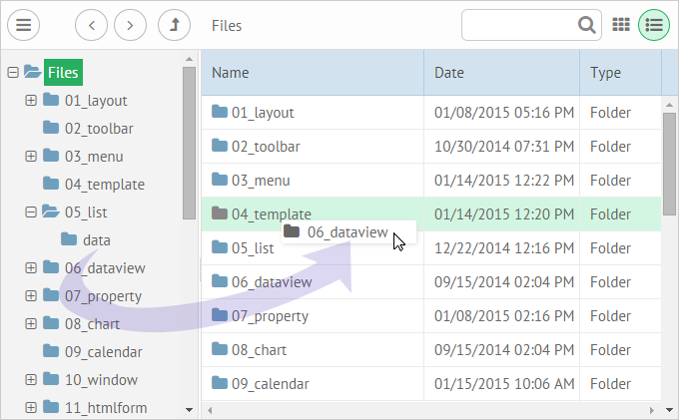Click 04_template folder icon in table

point(220,212)
